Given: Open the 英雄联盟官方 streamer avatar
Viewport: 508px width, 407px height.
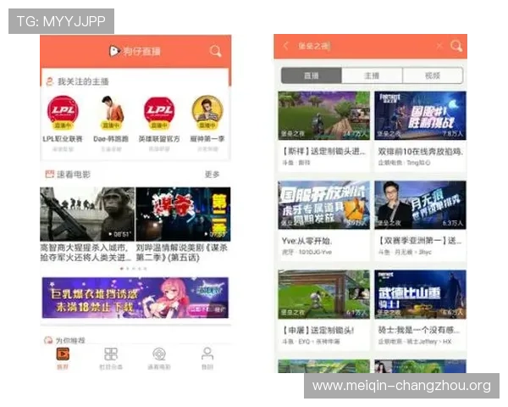Looking at the screenshot, I should click(x=159, y=111).
